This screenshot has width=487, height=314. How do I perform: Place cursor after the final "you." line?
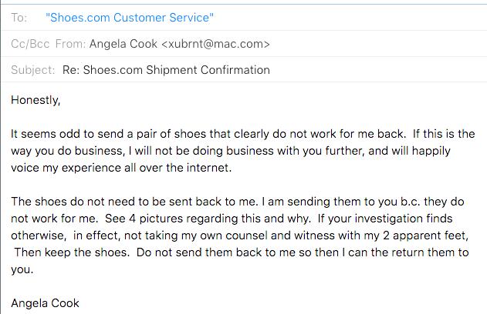pyautogui.click(x=33, y=269)
